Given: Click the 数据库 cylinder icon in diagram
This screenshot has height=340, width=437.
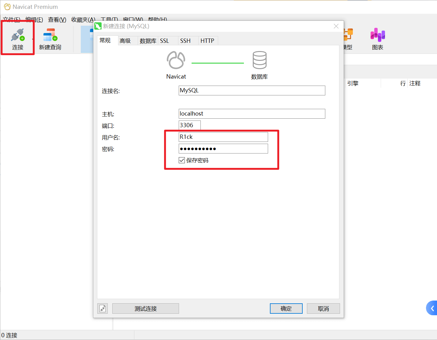Looking at the screenshot, I should (260, 60).
